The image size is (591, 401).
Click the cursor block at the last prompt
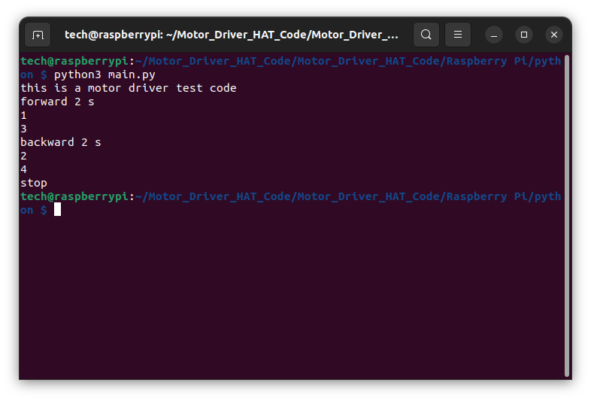point(57,209)
